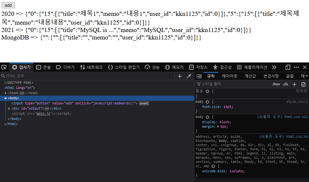Viewport: 309px width, 182px height.
Task: Switch to the 콘솔 (Console) tab
Action: click(x=43, y=67)
